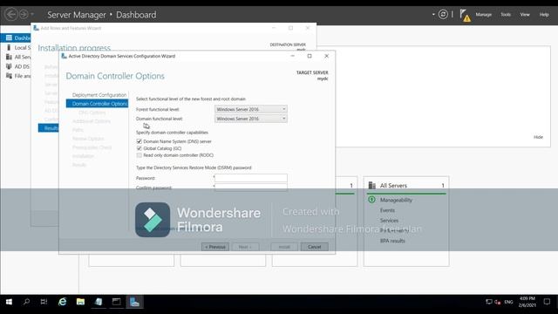The width and height of the screenshot is (558, 314).
Task: Open taskbar Search
Action: click(x=26, y=302)
